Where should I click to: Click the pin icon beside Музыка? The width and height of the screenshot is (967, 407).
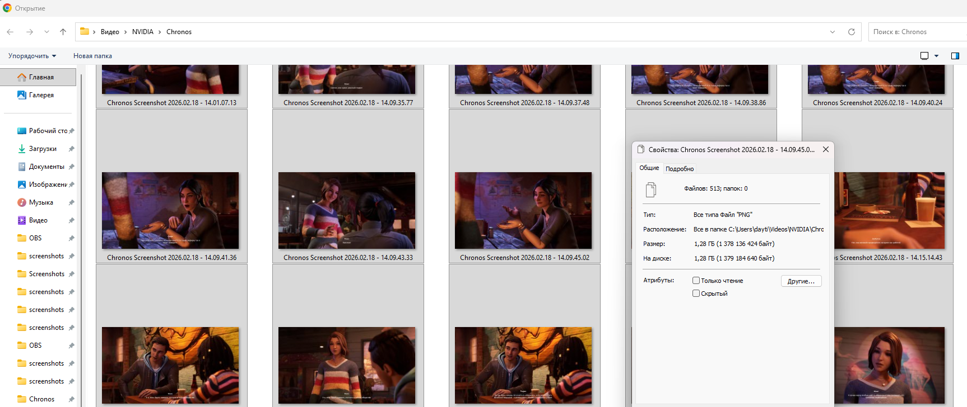[71, 202]
